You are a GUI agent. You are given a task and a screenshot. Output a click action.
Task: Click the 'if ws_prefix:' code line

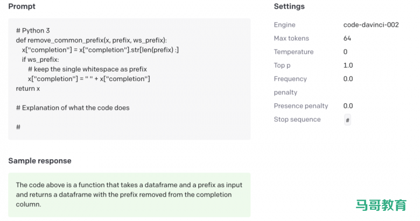click(40, 60)
